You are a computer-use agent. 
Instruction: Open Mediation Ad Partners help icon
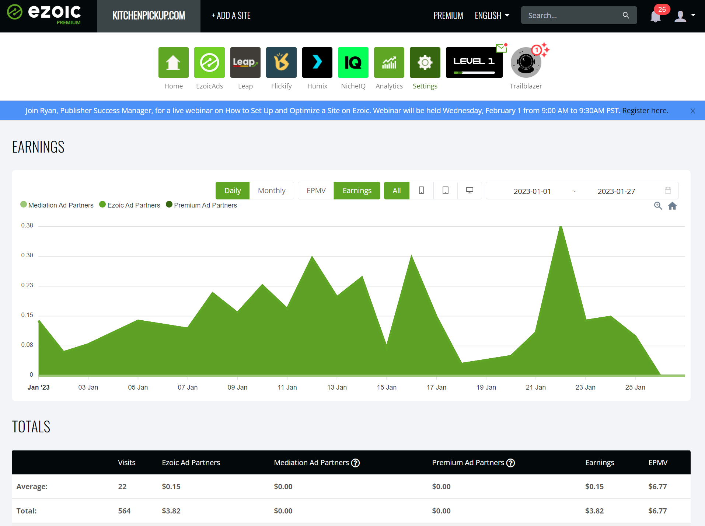[x=355, y=463]
